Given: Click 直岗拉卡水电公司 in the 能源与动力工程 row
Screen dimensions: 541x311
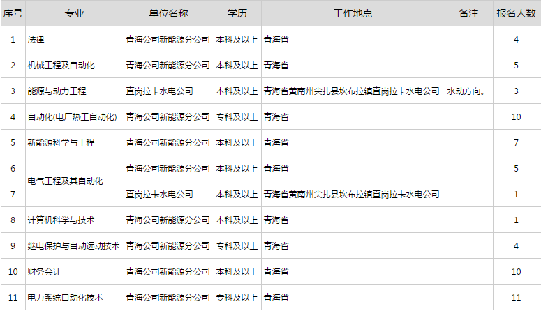Looking at the screenshot, I should click(x=159, y=91).
